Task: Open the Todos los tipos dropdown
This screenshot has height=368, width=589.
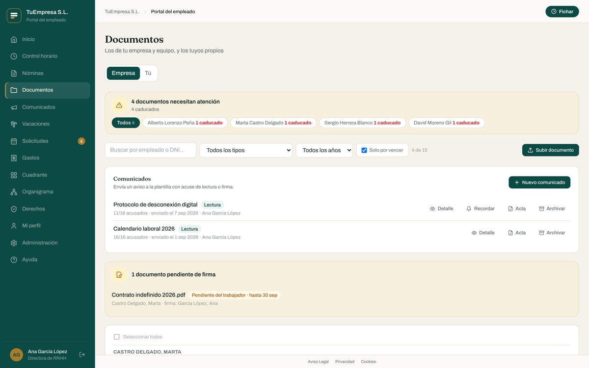Action: pos(246,150)
